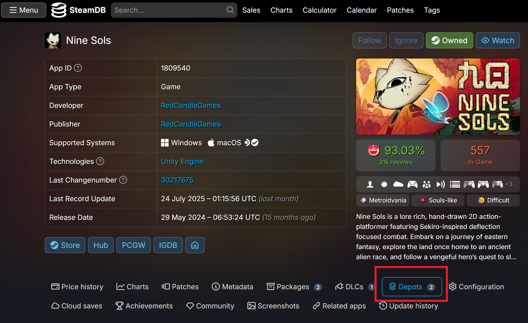Viewport: 528px width, 323px height.
Task: Expand the +3 more features indicator
Action: (509, 184)
